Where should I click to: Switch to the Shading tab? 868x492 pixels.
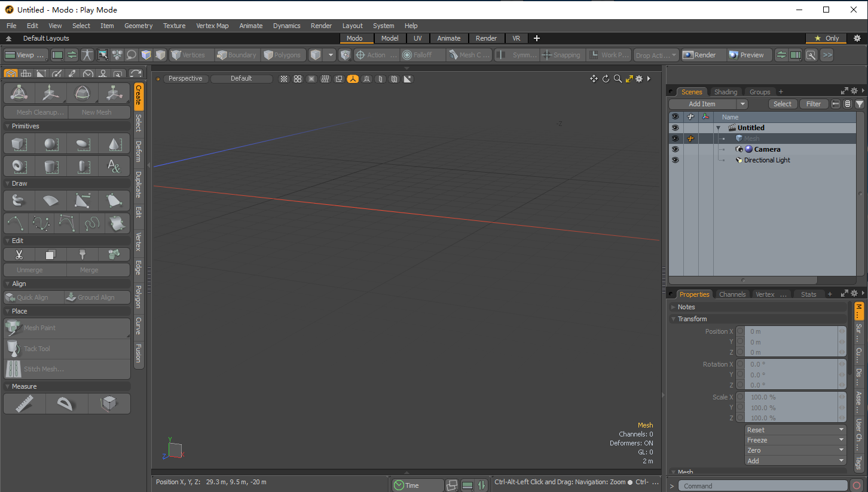pos(726,92)
